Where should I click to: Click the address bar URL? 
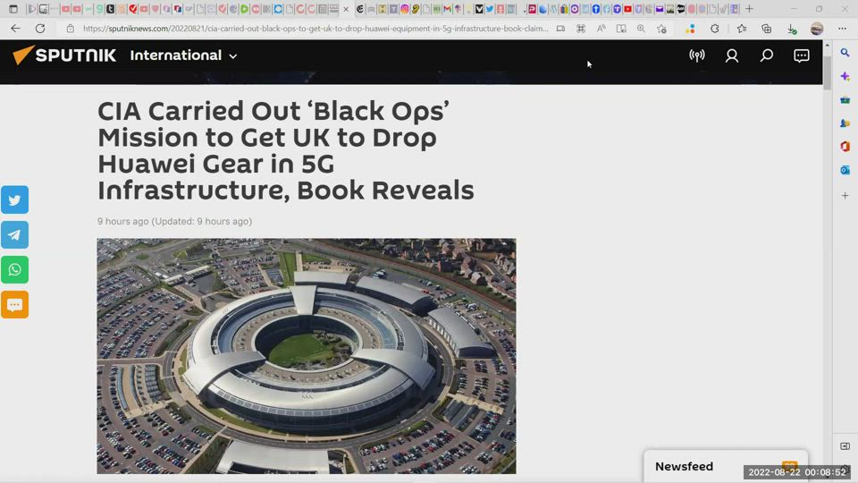(315, 29)
